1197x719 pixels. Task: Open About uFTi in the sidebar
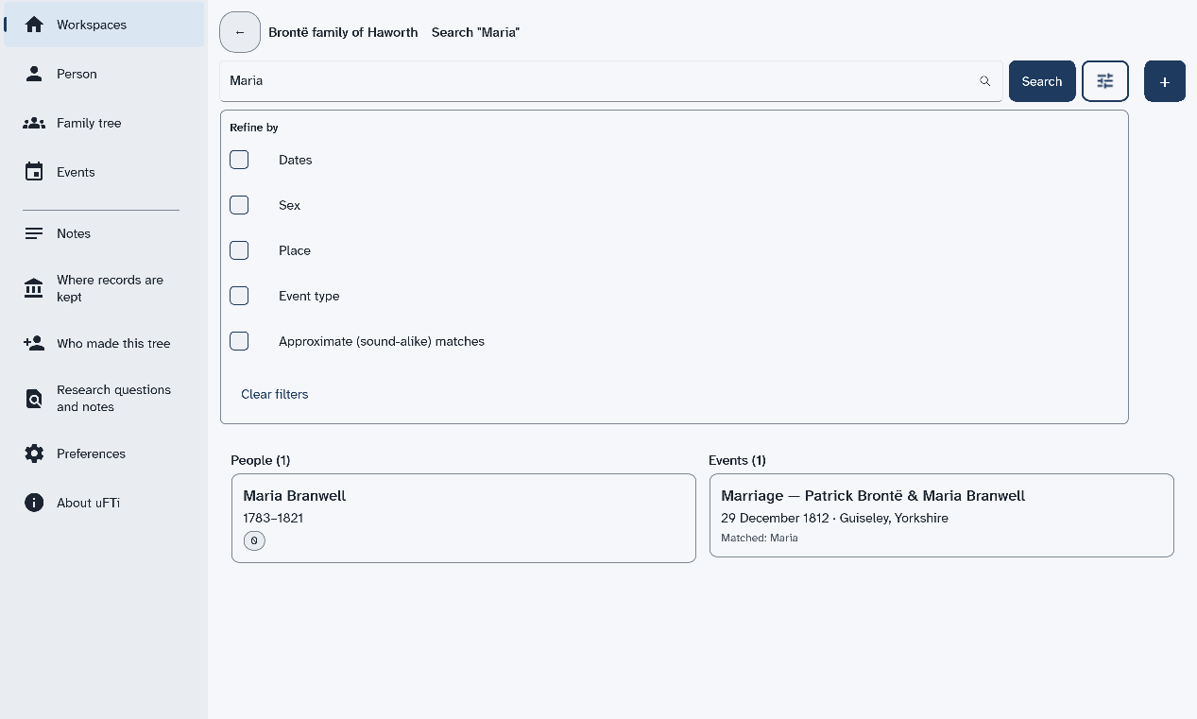click(x=104, y=503)
